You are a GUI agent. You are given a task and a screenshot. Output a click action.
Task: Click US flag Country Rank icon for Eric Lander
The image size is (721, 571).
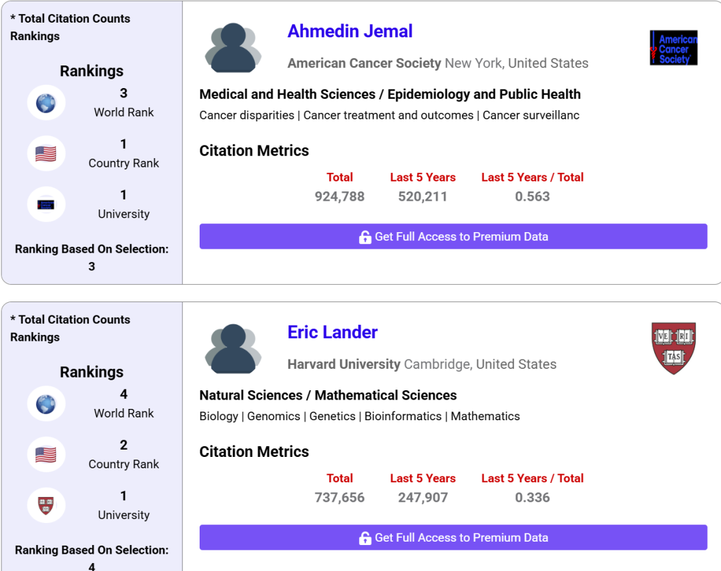pyautogui.click(x=46, y=455)
